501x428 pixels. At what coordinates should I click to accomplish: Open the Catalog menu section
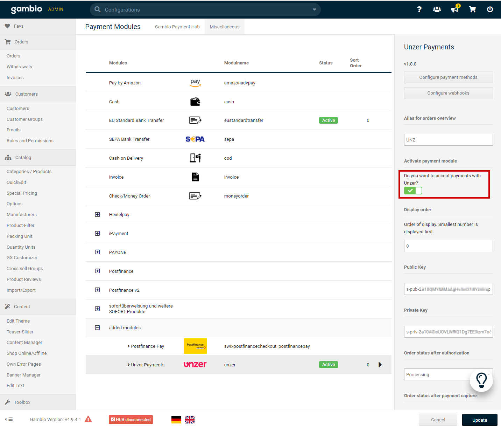click(38, 158)
